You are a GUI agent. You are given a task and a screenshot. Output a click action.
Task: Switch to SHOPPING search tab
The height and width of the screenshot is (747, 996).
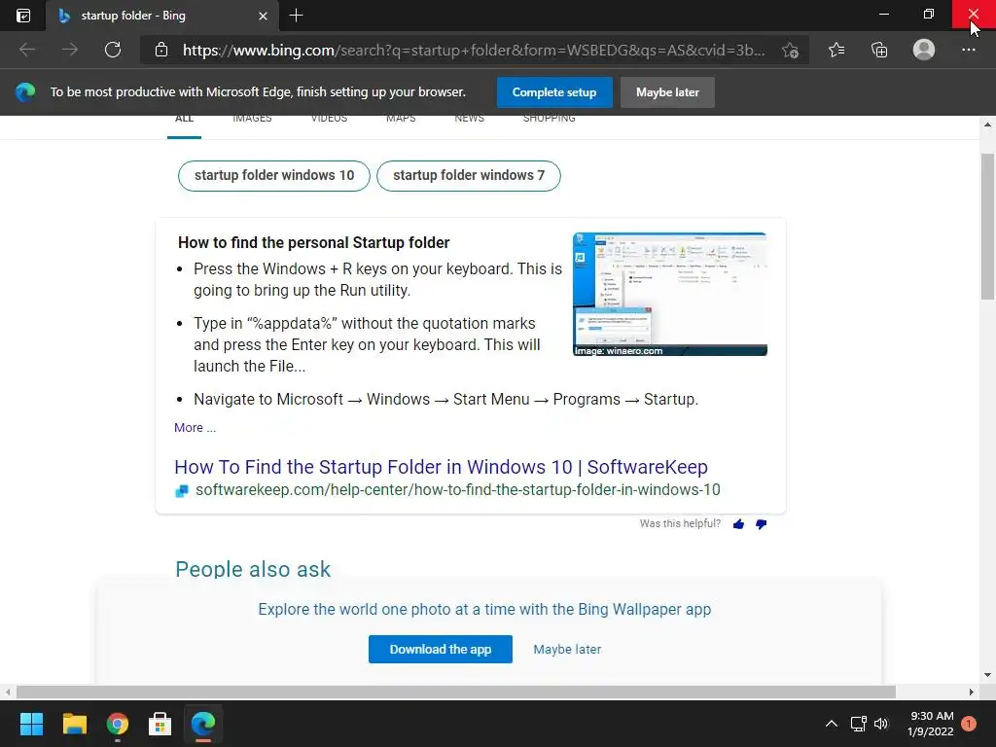550,119
